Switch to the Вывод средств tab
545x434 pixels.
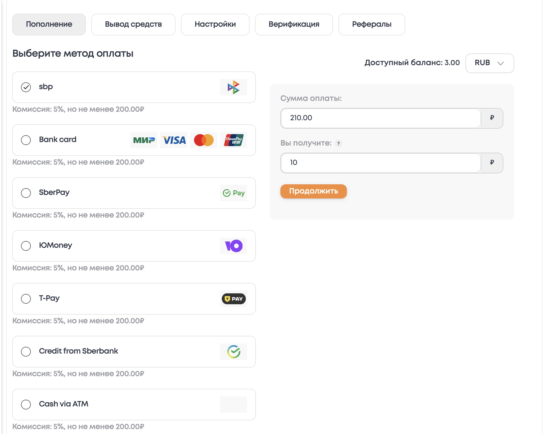pos(133,25)
